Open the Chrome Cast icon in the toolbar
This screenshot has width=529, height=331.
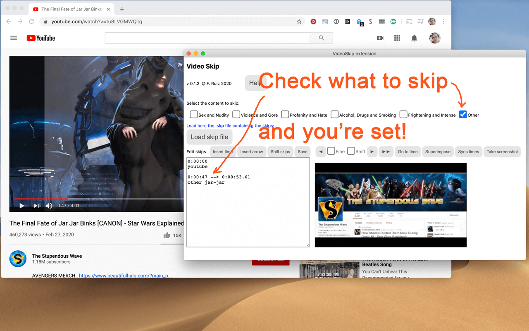pyautogui.click(x=409, y=21)
